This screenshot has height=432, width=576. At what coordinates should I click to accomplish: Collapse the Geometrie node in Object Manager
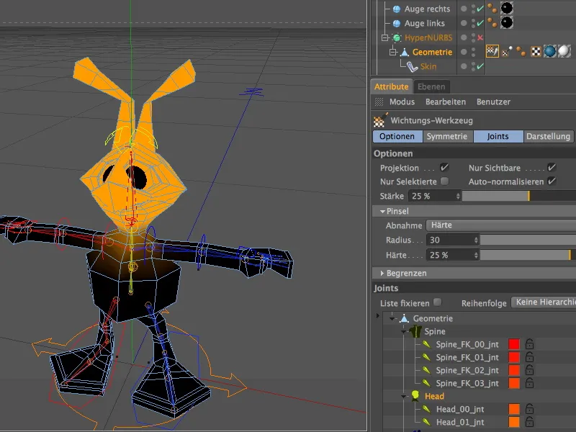(x=392, y=52)
